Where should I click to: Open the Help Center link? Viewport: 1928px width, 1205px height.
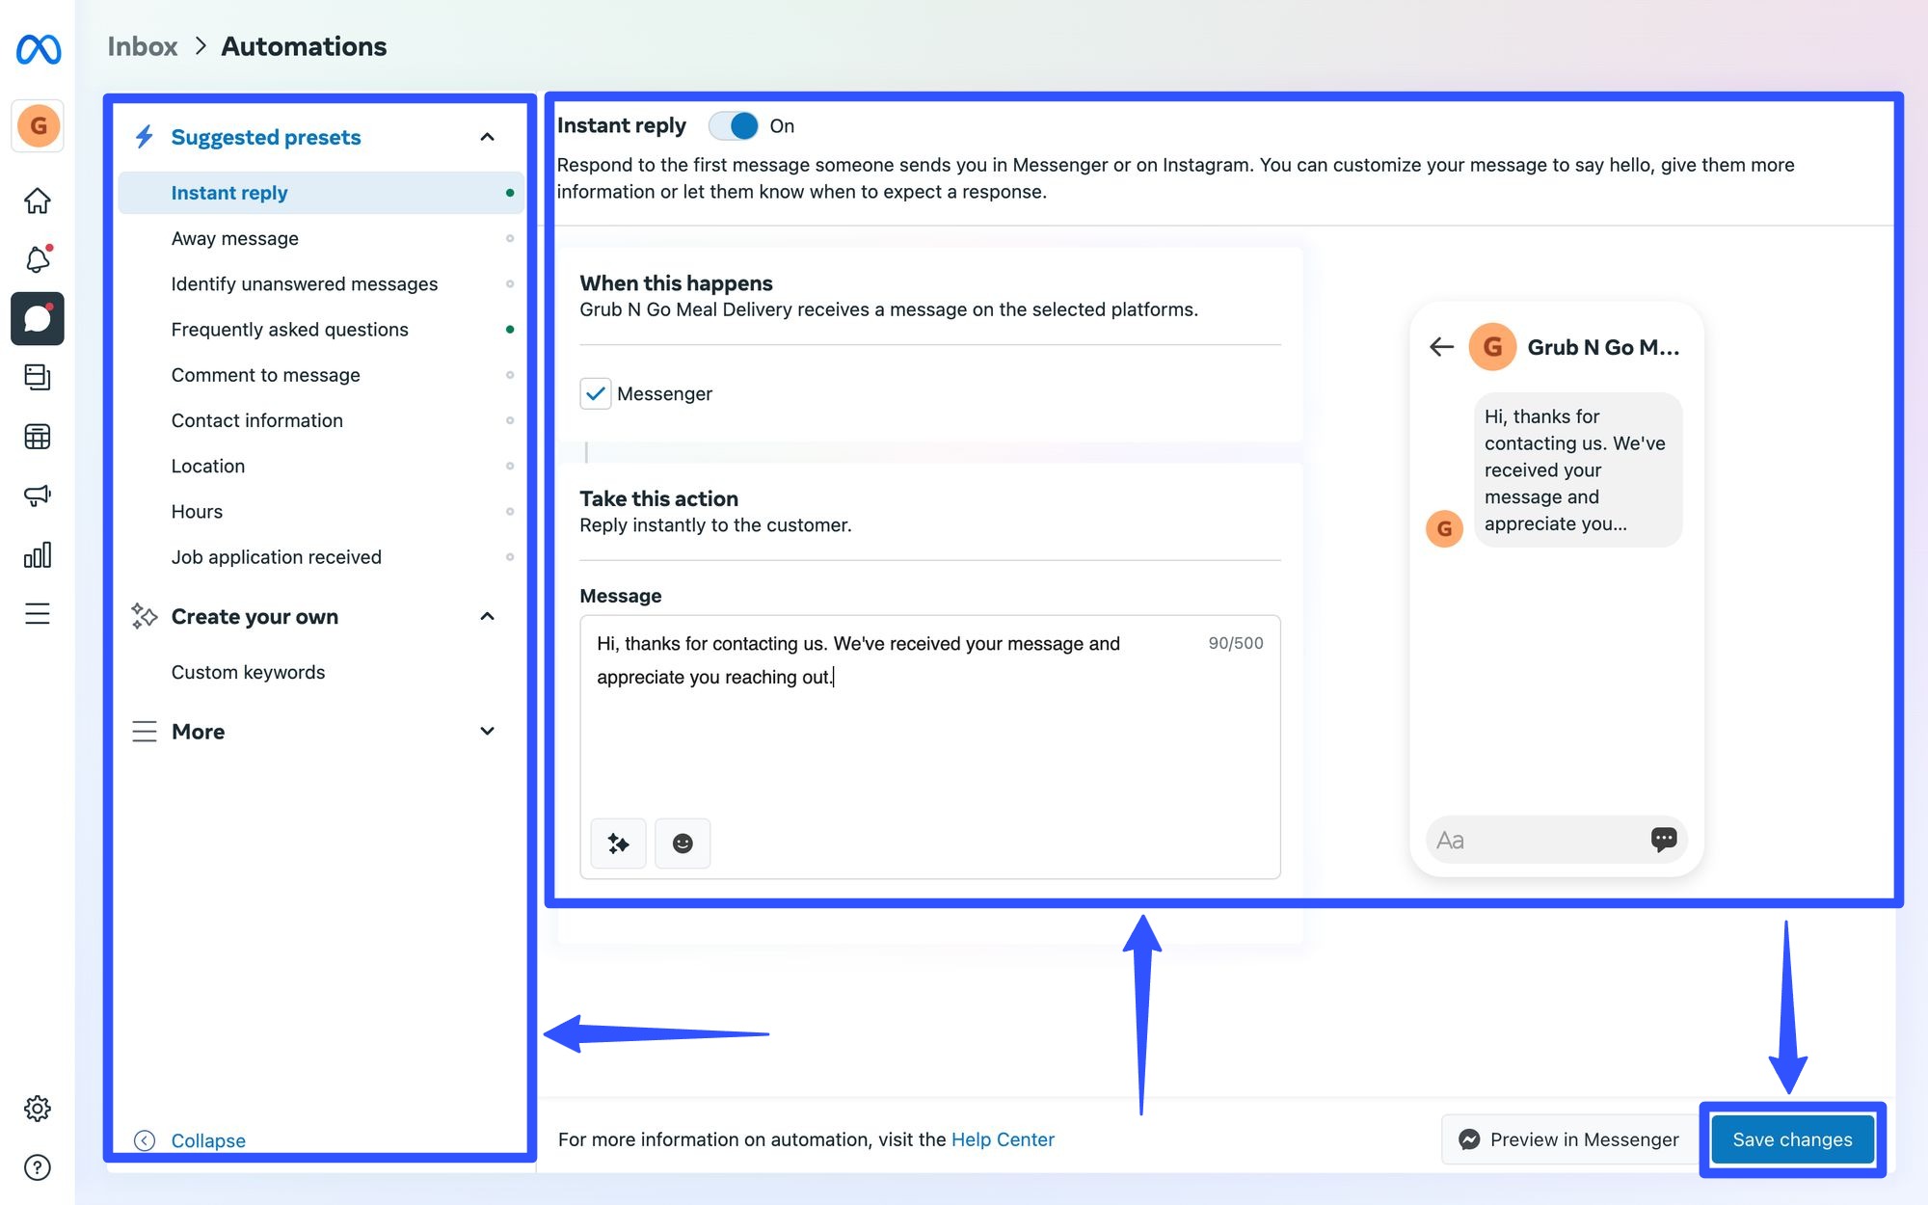(x=1003, y=1138)
